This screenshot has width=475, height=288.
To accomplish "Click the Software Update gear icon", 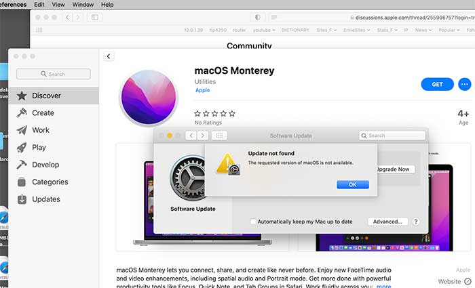I will (189, 178).
